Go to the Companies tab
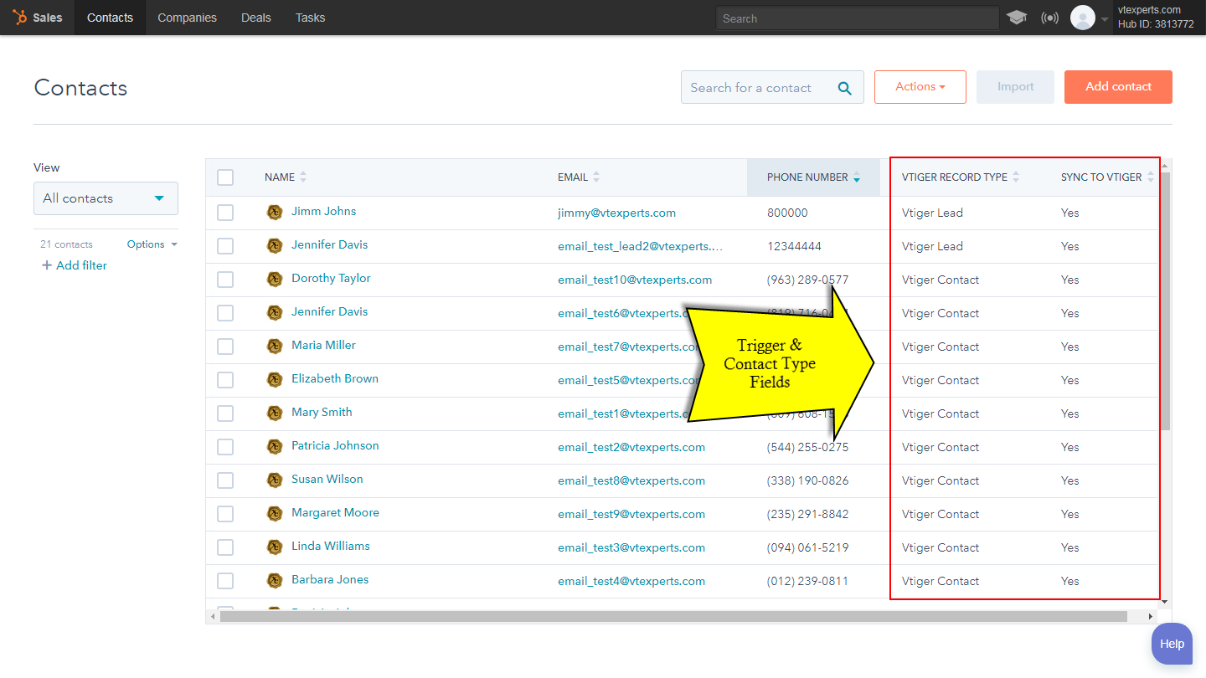Image resolution: width=1206 pixels, height=678 pixels. tap(187, 18)
